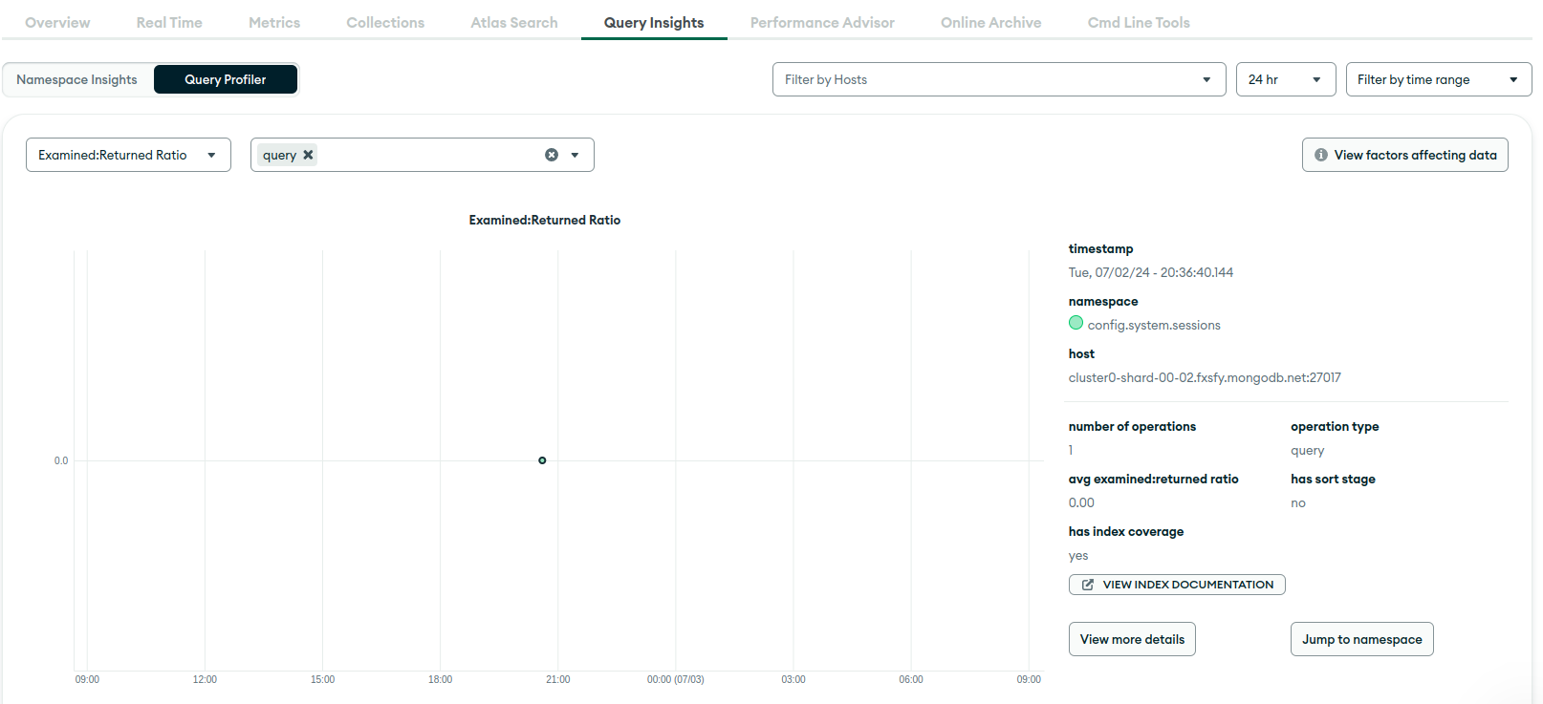Open the Atlas Search tab
The width and height of the screenshot is (1543, 704).
coord(513,22)
